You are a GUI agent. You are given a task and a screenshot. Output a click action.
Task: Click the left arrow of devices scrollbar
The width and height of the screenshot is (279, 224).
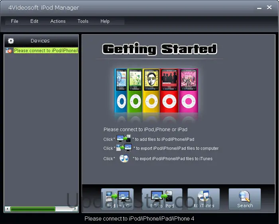(7, 209)
